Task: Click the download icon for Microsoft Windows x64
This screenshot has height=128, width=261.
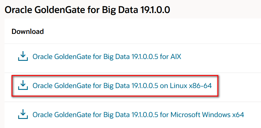Action: point(23,114)
